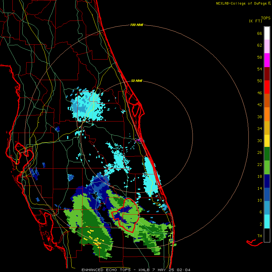This screenshot has height=272, width=272.
Task: Pick the dark orange 46 kft legend swatch
Action: coord(267,100)
